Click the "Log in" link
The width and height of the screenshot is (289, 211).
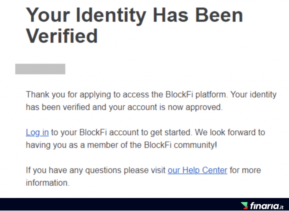(x=37, y=132)
